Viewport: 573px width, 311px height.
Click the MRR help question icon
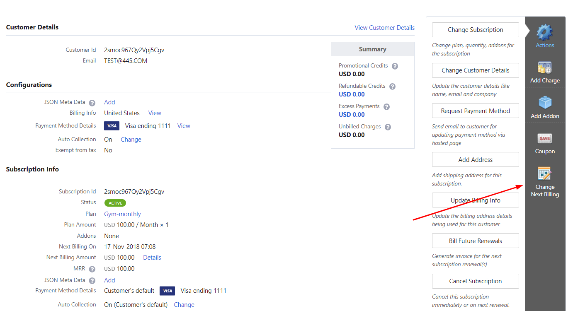tap(92, 269)
